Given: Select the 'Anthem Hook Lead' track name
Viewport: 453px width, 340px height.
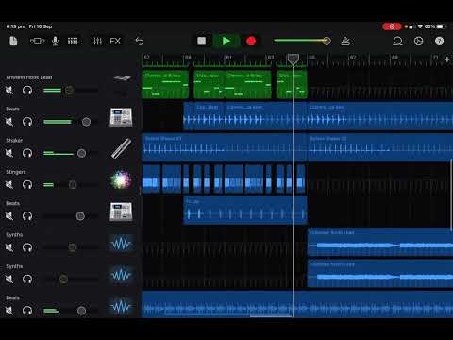Looking at the screenshot, I should click(x=29, y=77).
